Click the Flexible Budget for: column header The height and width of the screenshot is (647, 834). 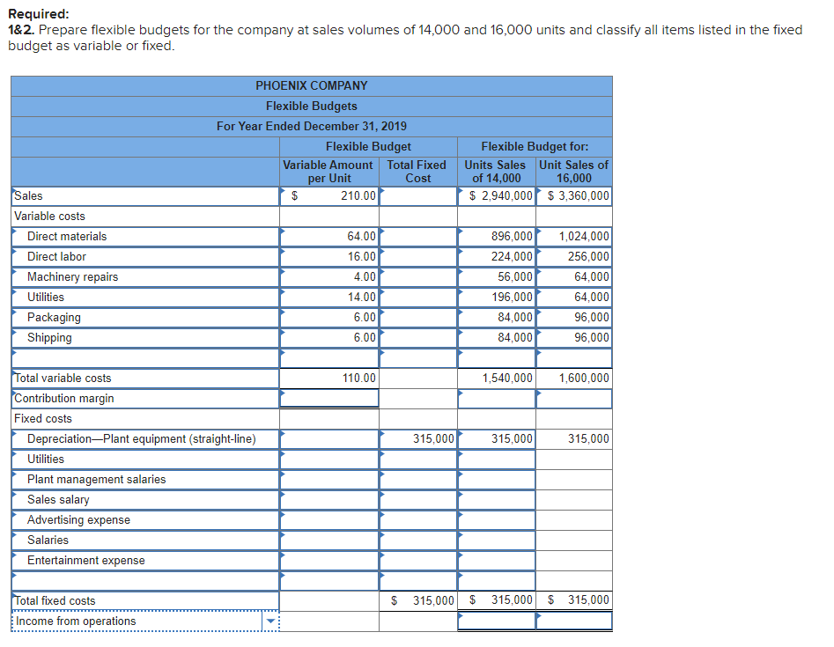(x=535, y=146)
